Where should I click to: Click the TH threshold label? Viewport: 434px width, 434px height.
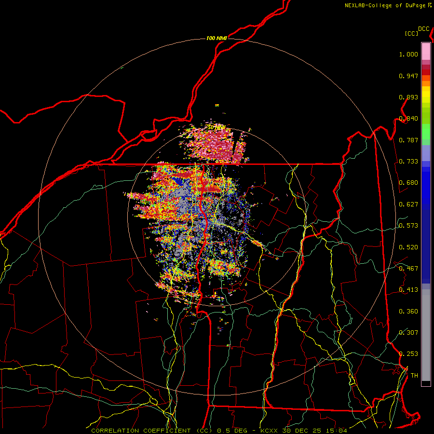(x=414, y=376)
